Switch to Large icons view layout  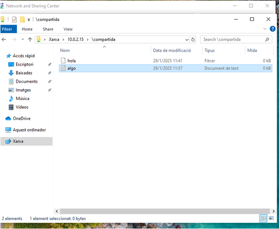point(271,218)
